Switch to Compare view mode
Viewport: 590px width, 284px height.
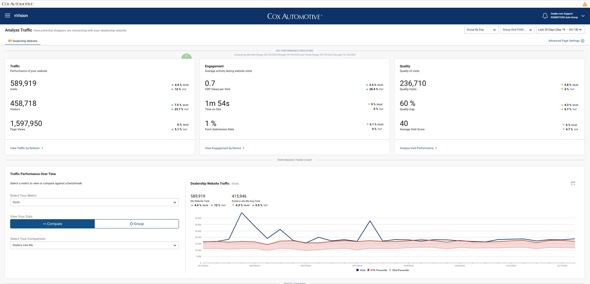52,224
